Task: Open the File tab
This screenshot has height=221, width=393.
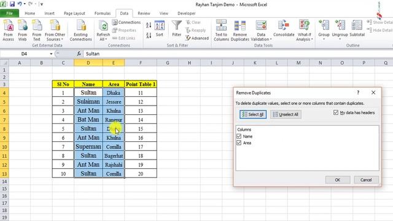Action: 10,14
